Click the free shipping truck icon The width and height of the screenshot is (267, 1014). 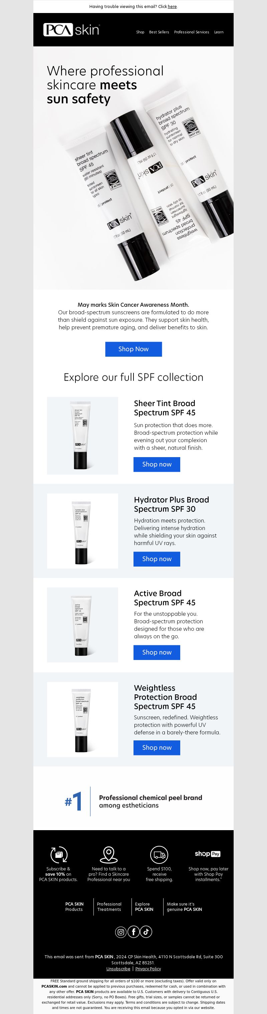159,855
